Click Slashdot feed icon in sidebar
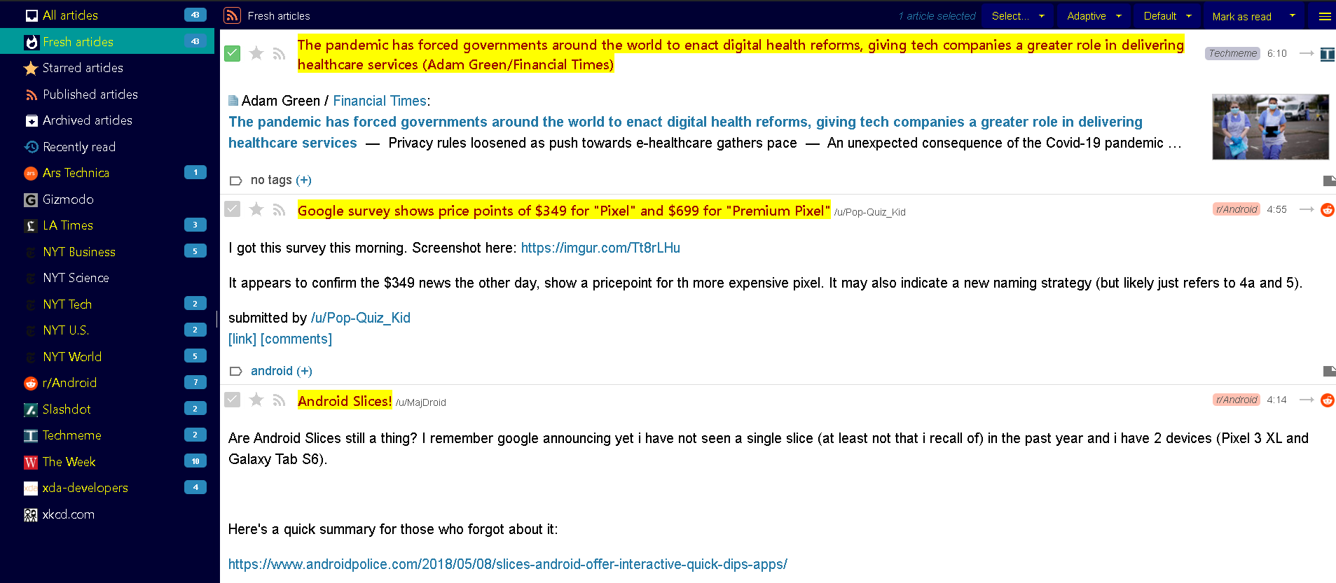Image resolution: width=1336 pixels, height=583 pixels. pos(31,410)
